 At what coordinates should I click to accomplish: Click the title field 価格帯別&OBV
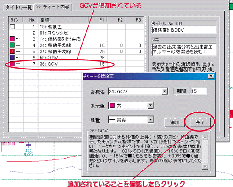[184, 30]
